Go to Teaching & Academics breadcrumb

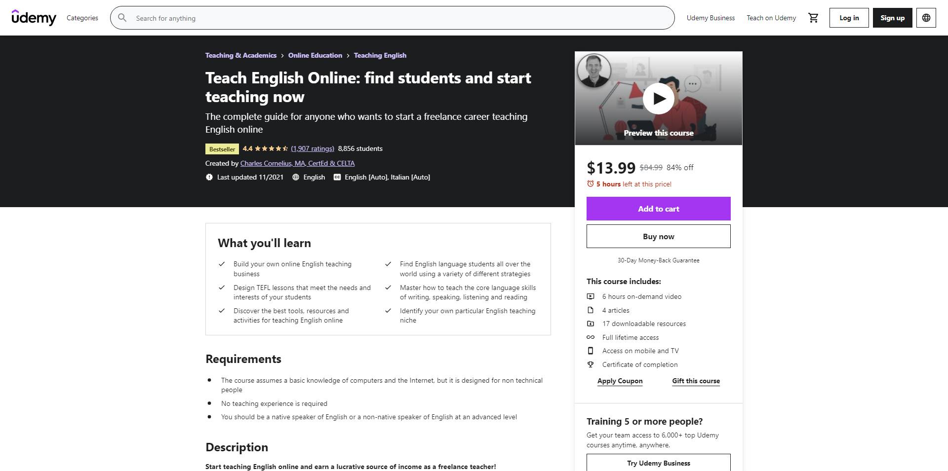point(241,55)
